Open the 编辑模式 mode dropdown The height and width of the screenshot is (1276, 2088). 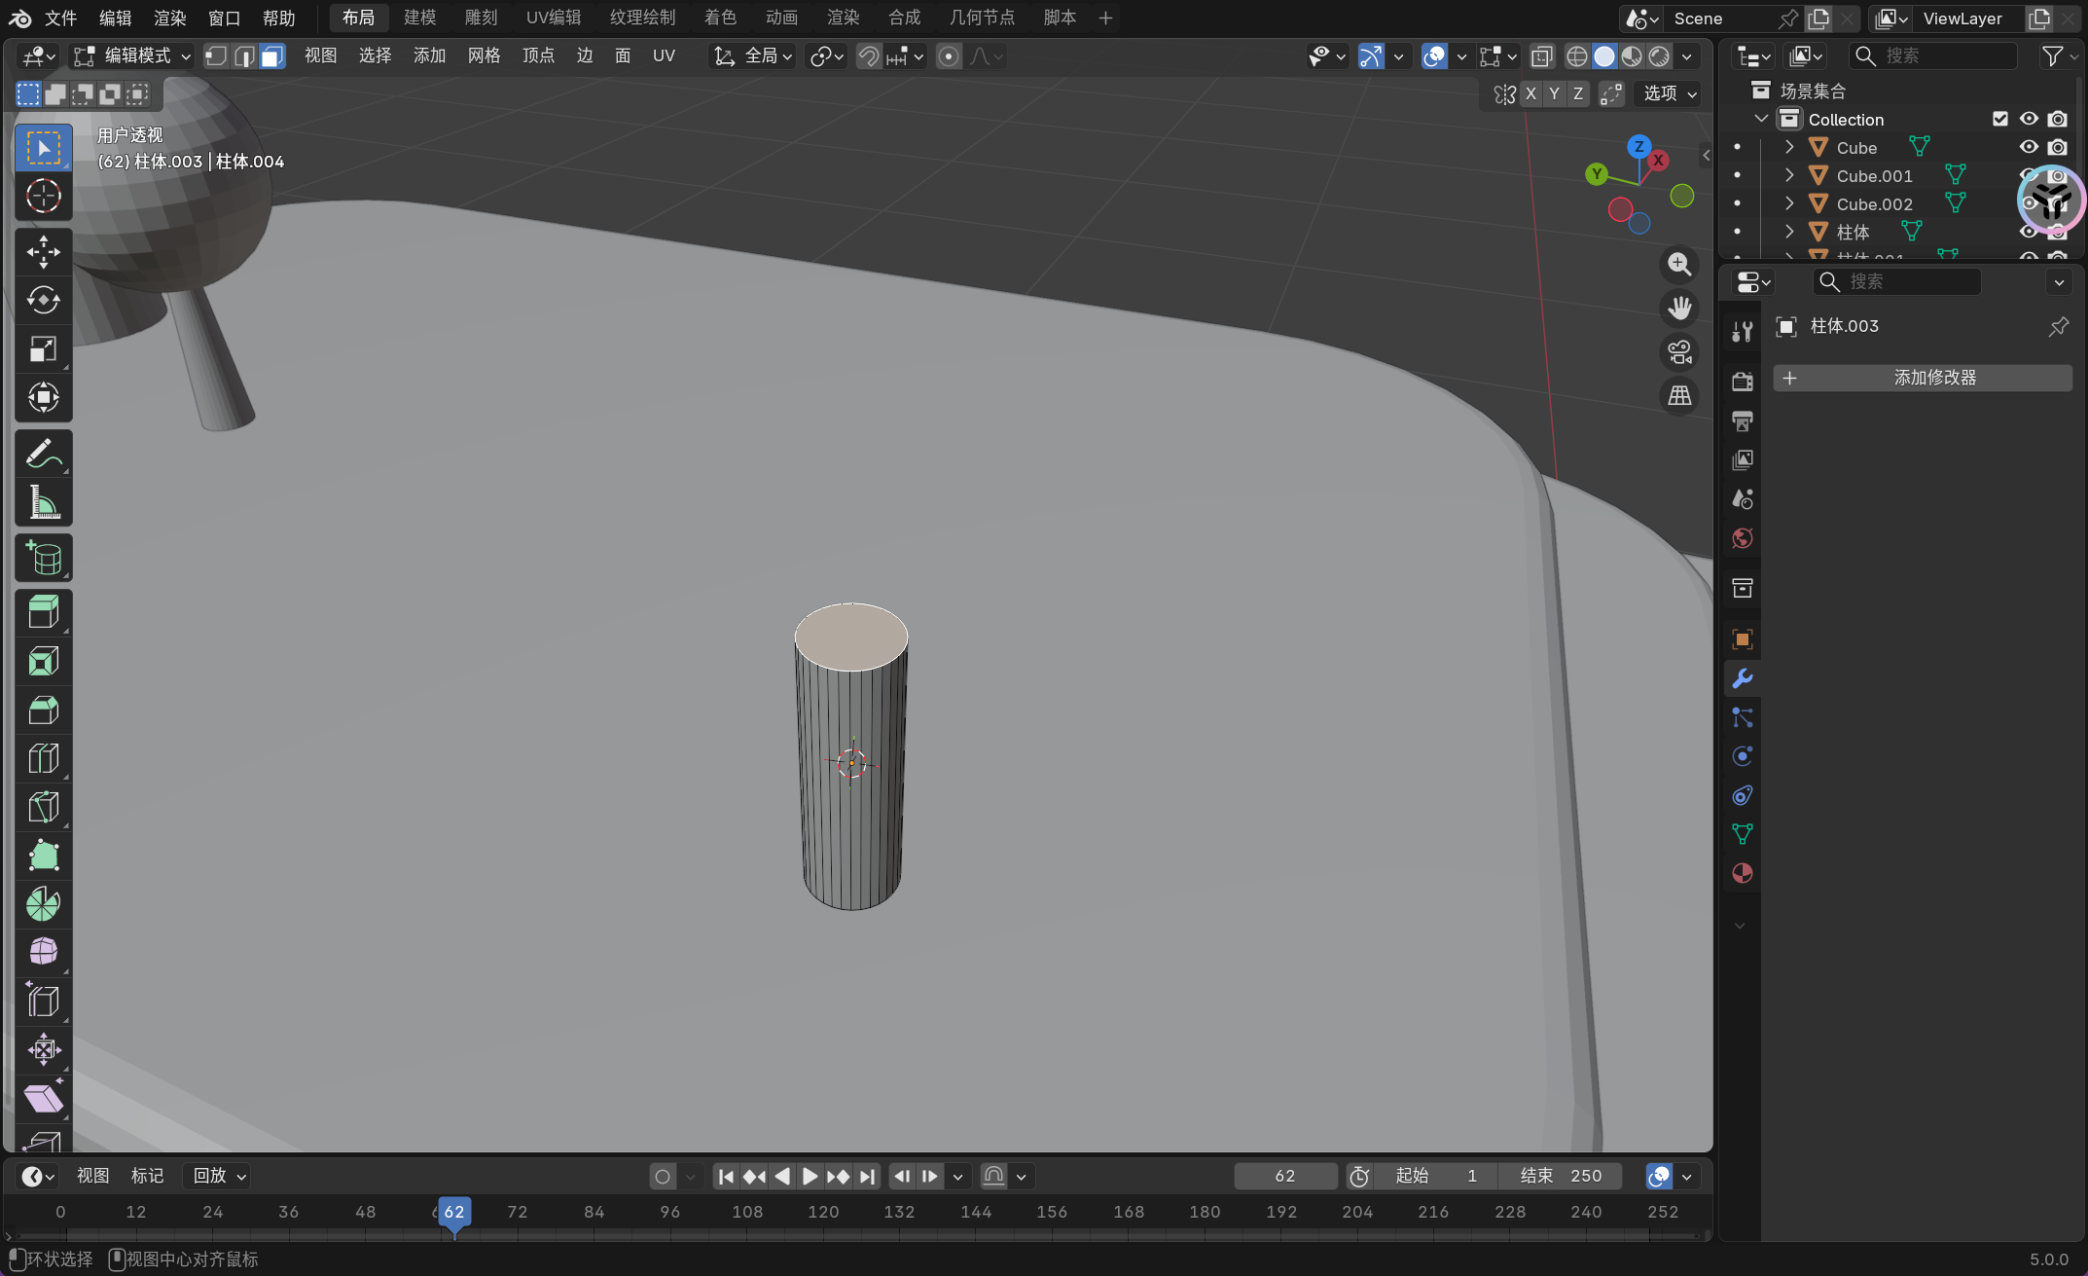click(134, 56)
